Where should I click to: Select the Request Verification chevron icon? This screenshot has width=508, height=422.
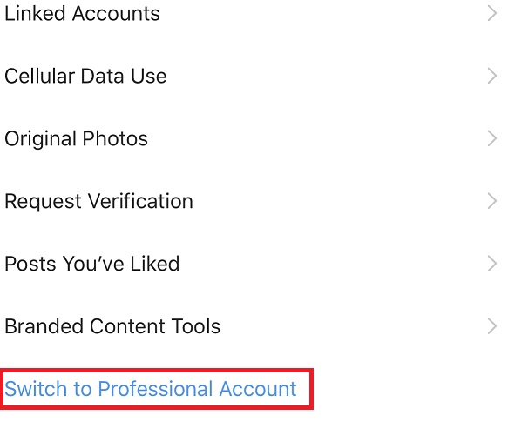coord(492,201)
